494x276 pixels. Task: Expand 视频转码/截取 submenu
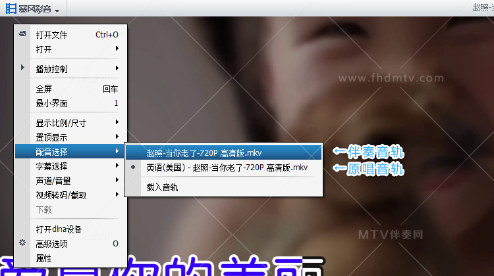(x=71, y=195)
